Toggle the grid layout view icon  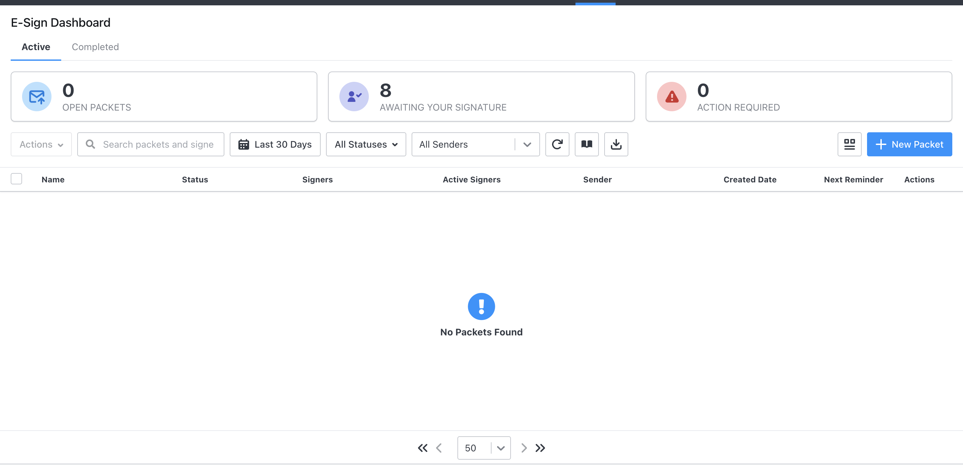(849, 144)
